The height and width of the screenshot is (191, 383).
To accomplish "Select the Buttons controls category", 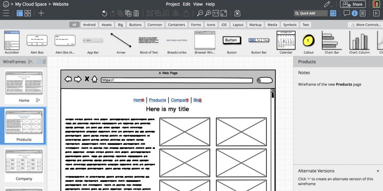I will tap(135, 25).
